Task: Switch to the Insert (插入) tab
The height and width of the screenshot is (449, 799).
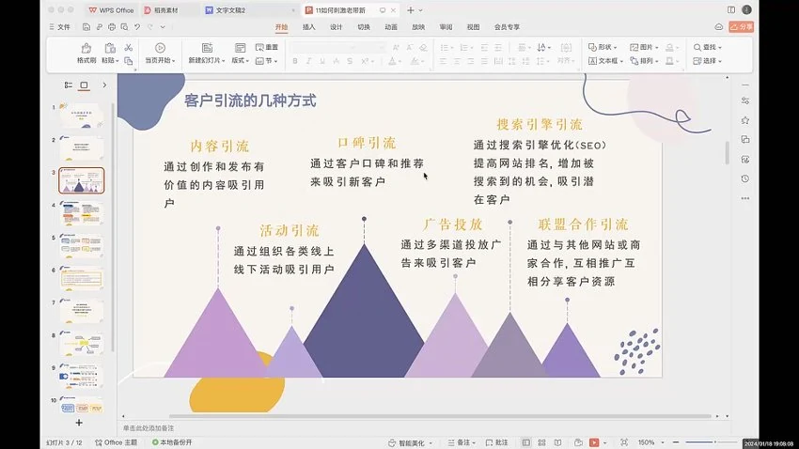Action: coord(309,27)
